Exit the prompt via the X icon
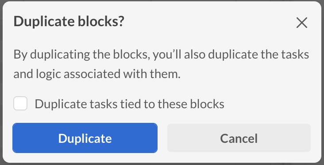The height and width of the screenshot is (165, 324). coord(302,23)
